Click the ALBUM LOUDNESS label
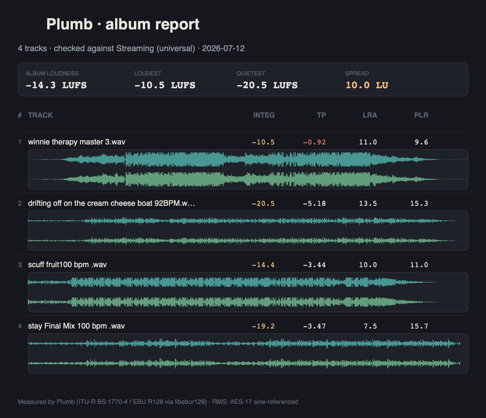The height and width of the screenshot is (418, 486). click(x=52, y=73)
